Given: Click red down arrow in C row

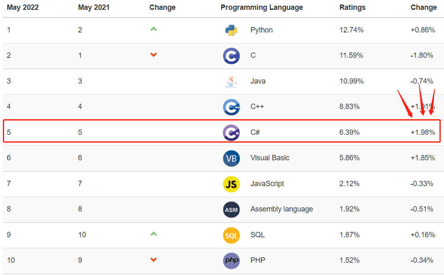Looking at the screenshot, I should (153, 55).
